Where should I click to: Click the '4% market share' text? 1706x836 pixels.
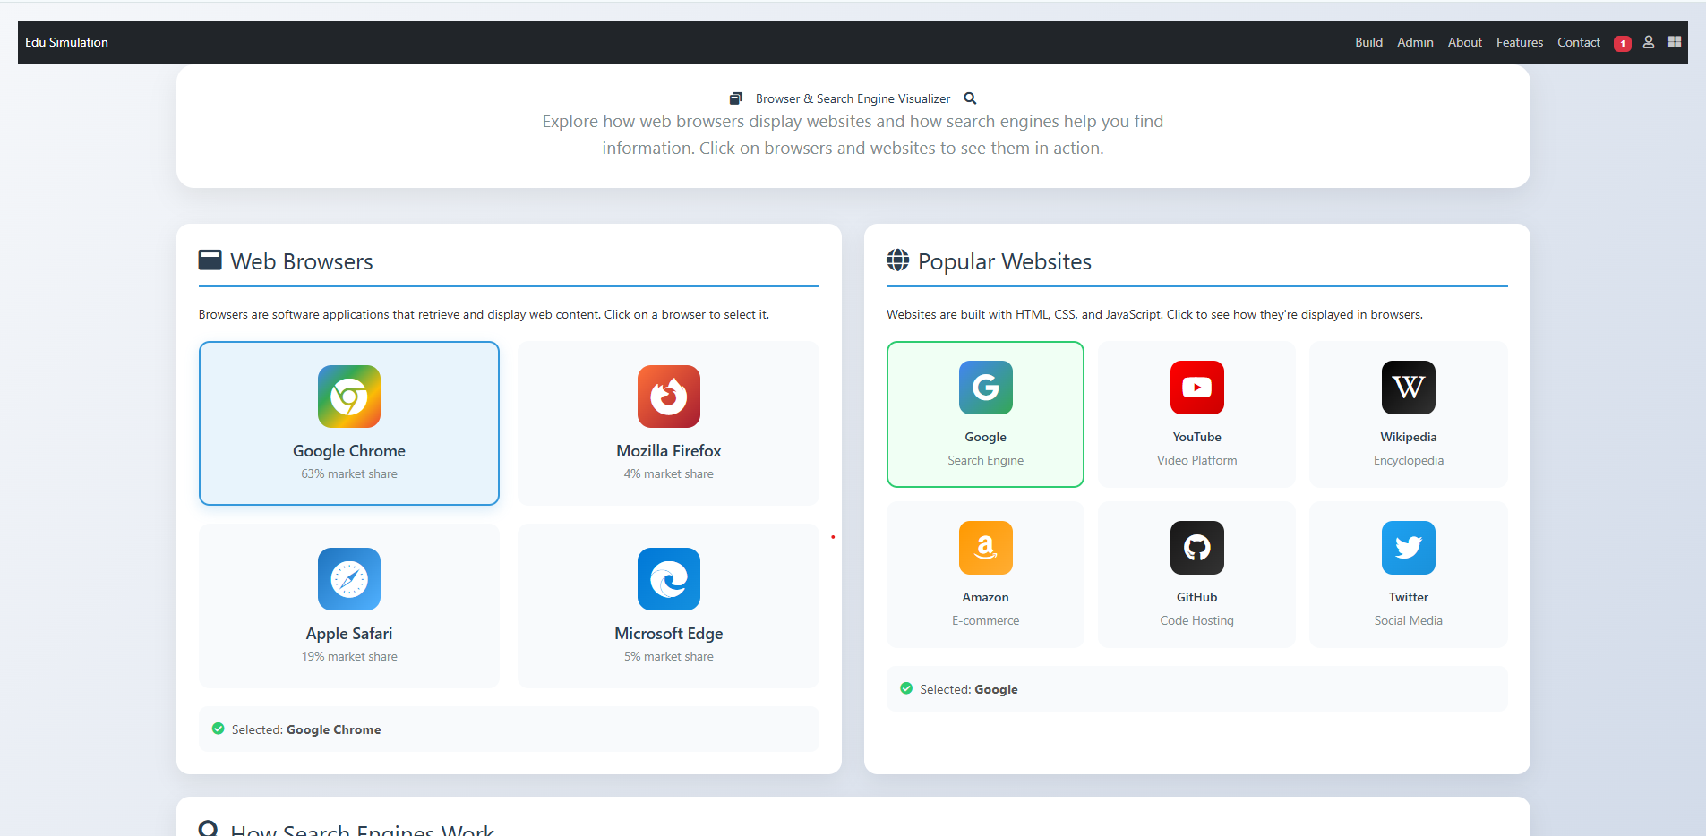pos(669,473)
